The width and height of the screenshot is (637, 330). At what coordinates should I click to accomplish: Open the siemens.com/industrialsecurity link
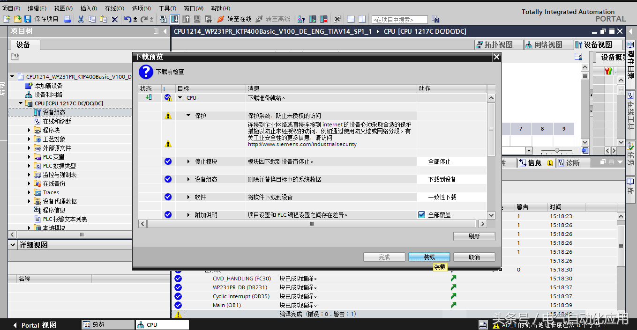pos(302,144)
